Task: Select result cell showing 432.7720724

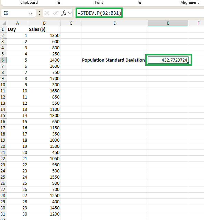Action: (x=168, y=60)
